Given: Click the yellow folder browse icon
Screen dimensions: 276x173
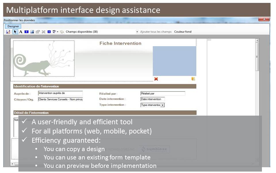Looking at the screenshot, I should [x=193, y=79].
